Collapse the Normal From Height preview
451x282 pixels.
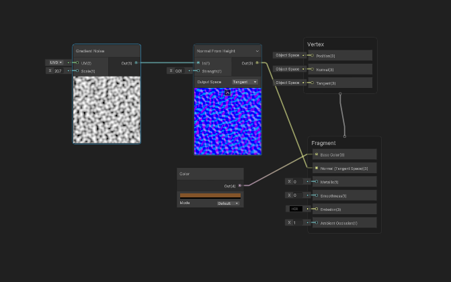227,93
